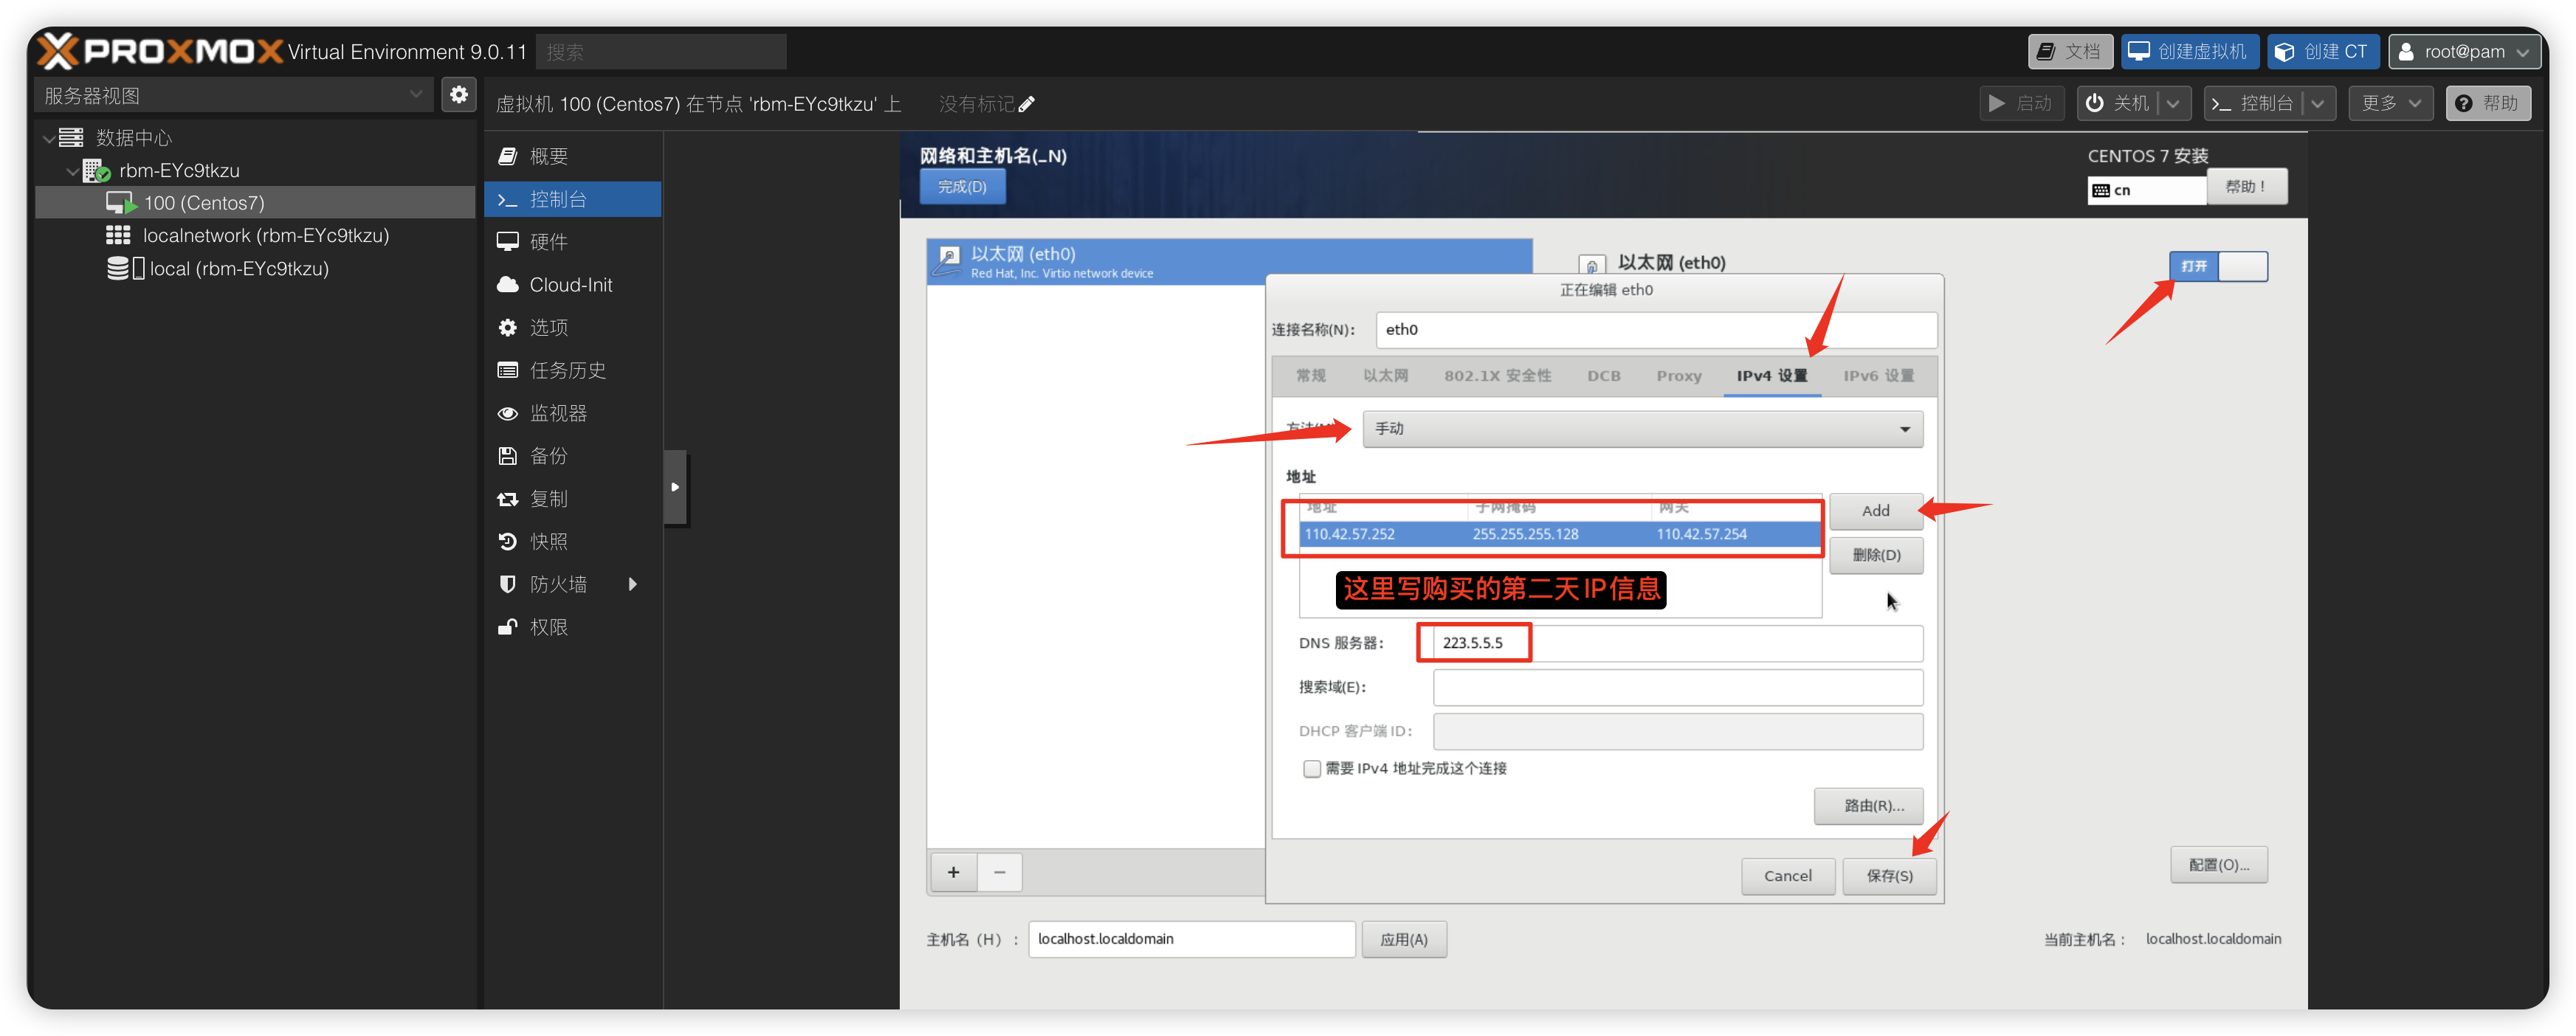
Task: Open the Permissions (权限) panel
Action: 548,627
